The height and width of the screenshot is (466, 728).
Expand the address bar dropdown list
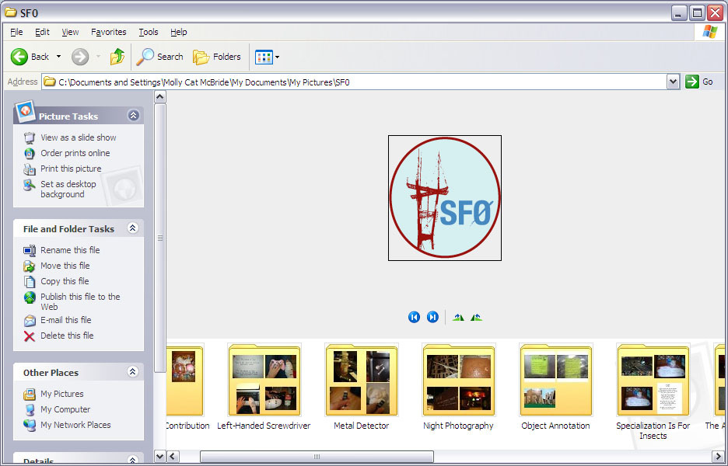click(x=673, y=82)
